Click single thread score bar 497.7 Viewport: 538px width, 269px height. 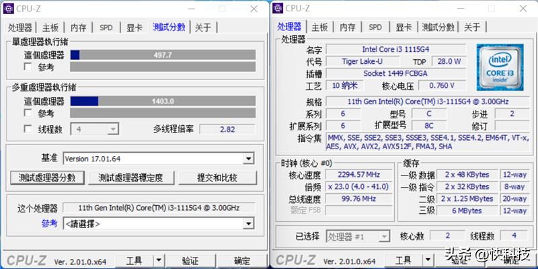(163, 55)
